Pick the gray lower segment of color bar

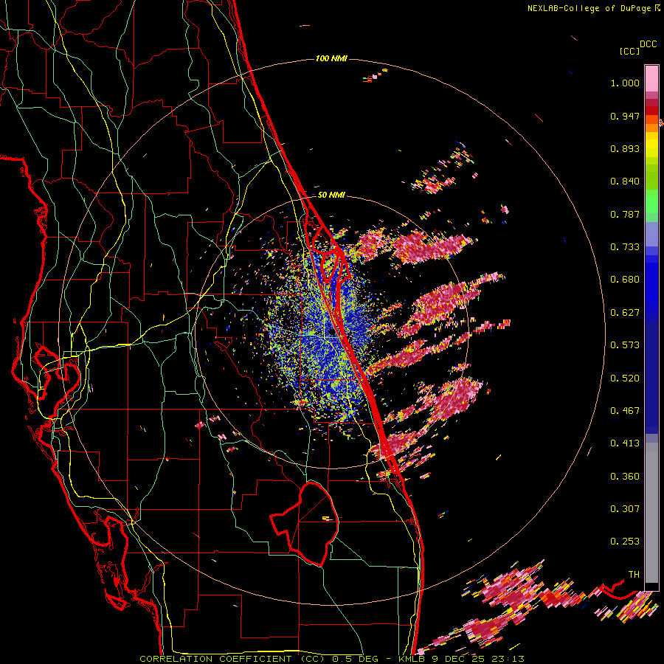pos(651,513)
